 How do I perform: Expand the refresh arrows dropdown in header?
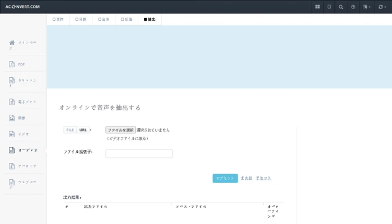point(382,7)
